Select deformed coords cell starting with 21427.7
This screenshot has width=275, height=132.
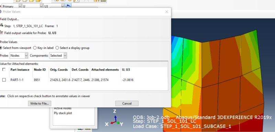pyautogui.click(x=81, y=80)
